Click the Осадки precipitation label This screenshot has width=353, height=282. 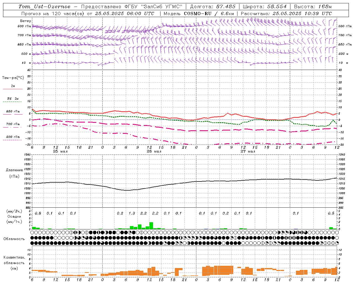[14, 216]
